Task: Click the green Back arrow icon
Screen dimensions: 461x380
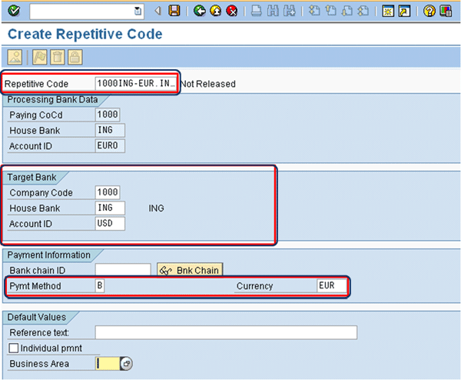Action: click(x=199, y=11)
